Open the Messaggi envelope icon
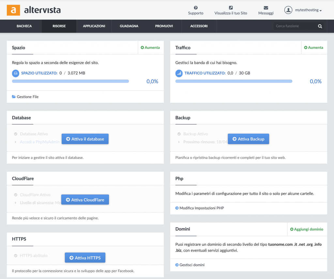334x279 pixels. point(266,8)
